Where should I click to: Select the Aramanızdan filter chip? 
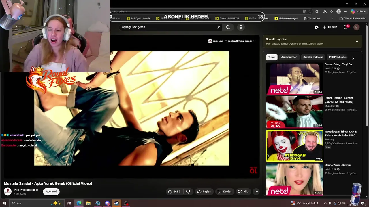tap(289, 57)
